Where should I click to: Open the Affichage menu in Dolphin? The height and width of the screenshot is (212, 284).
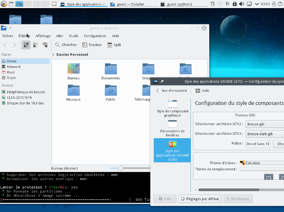[x=43, y=36]
